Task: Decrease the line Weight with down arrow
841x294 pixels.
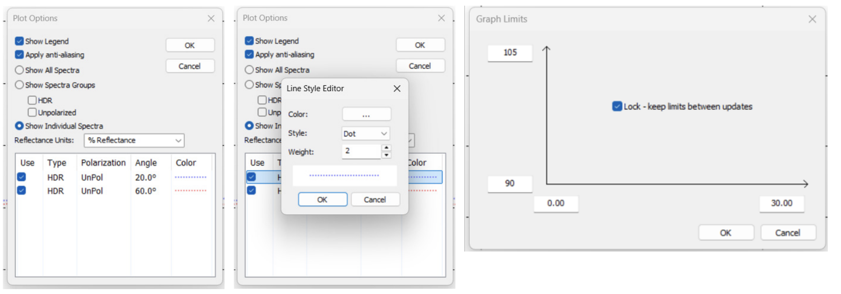Action: [x=386, y=155]
